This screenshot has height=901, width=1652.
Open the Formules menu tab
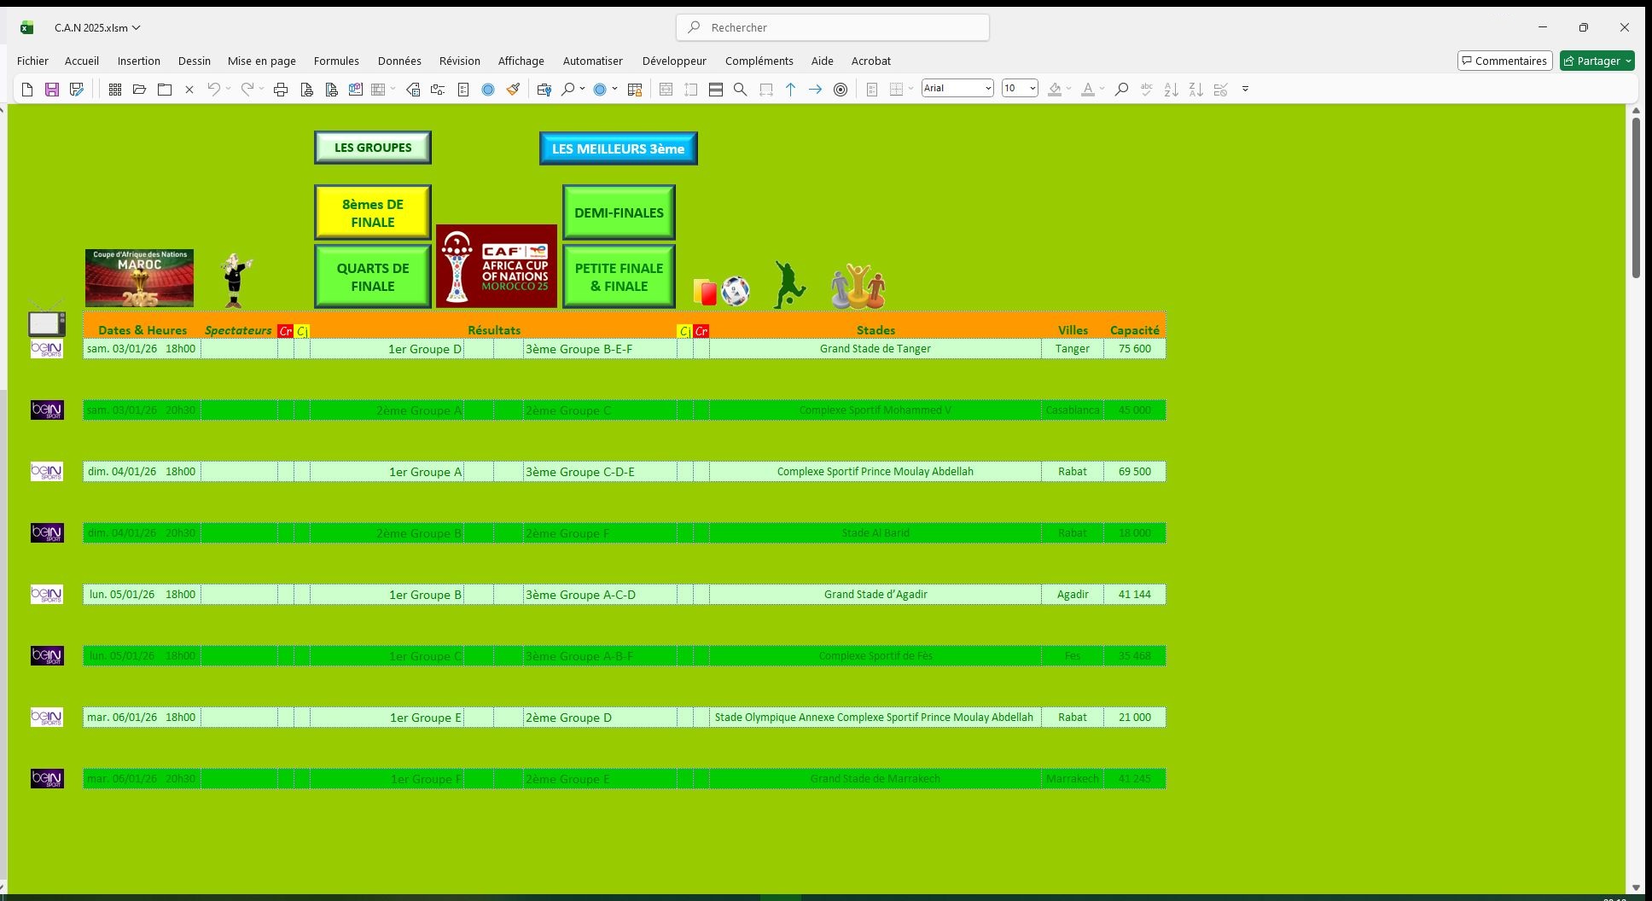click(x=336, y=61)
